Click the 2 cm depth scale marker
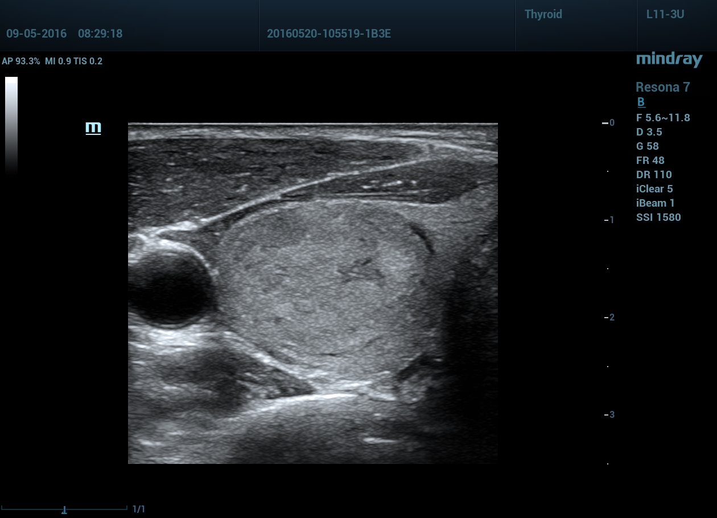This screenshot has height=518, width=717. 609,317
